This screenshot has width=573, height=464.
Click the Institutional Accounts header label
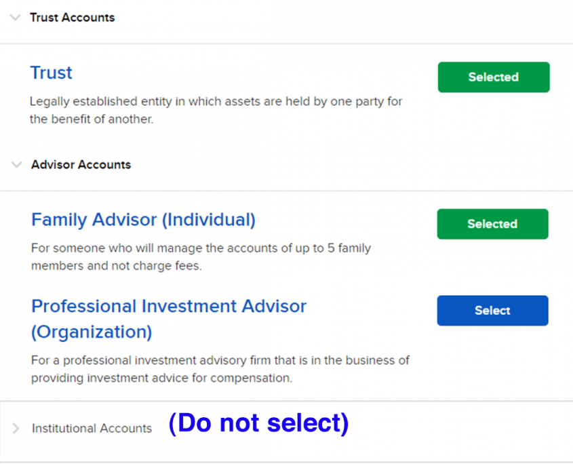92,429
